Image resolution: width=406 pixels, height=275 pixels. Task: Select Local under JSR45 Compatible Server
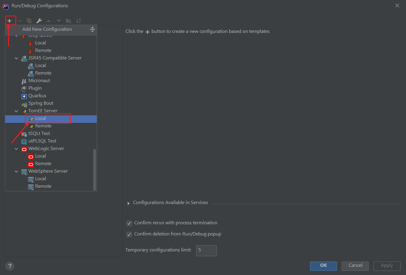(x=51, y=66)
